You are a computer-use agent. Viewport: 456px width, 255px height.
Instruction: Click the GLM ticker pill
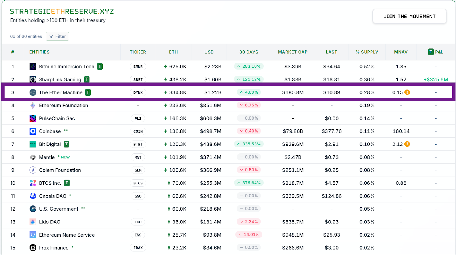point(138,170)
